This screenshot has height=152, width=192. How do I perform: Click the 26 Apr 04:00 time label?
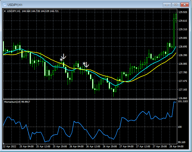coord(76,147)
